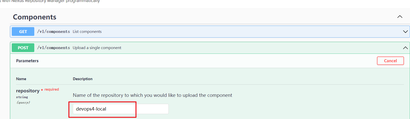Click the blue GET method badge
Viewport: 410px width, 119px height.
click(23, 32)
